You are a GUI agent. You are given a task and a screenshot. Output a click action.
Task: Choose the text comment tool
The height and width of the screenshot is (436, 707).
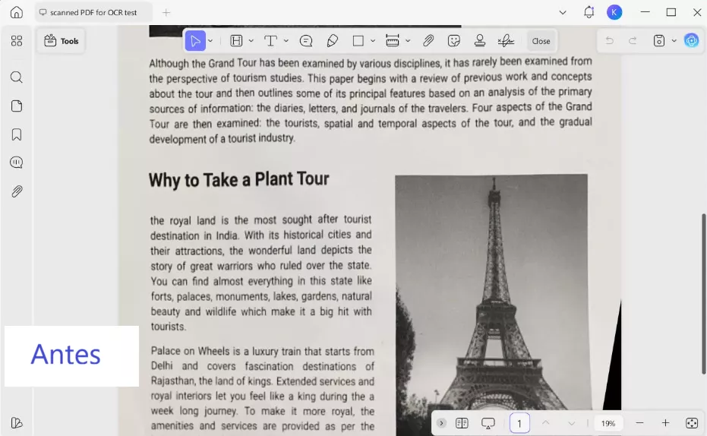[270, 41]
